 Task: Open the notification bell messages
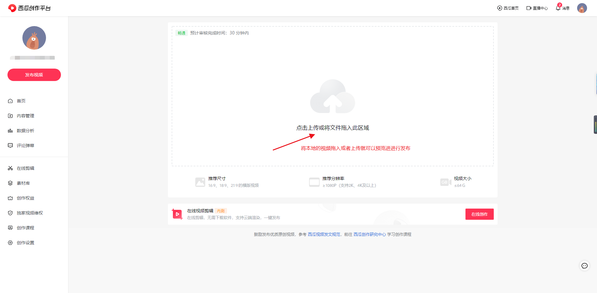click(x=558, y=8)
